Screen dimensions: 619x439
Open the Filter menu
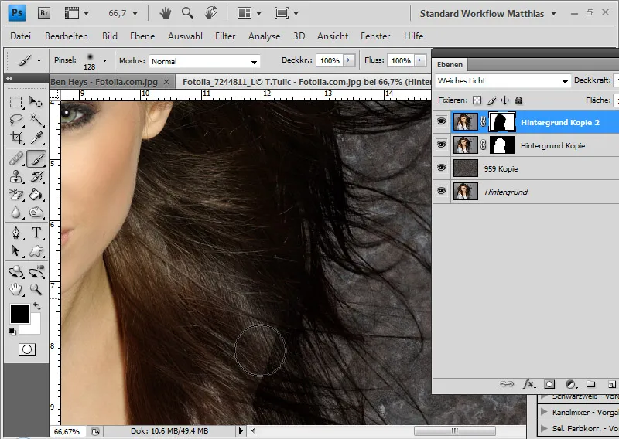(225, 36)
